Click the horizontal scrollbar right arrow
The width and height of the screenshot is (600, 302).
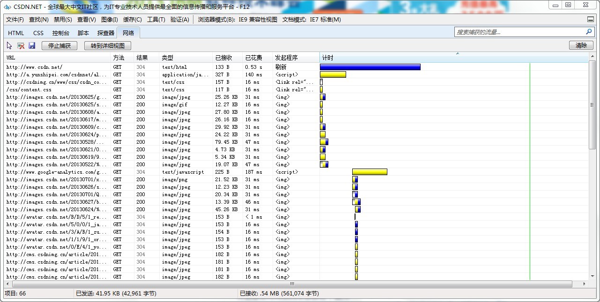(584, 284)
